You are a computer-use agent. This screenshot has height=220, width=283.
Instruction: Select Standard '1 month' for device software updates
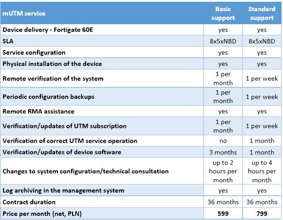click(262, 152)
